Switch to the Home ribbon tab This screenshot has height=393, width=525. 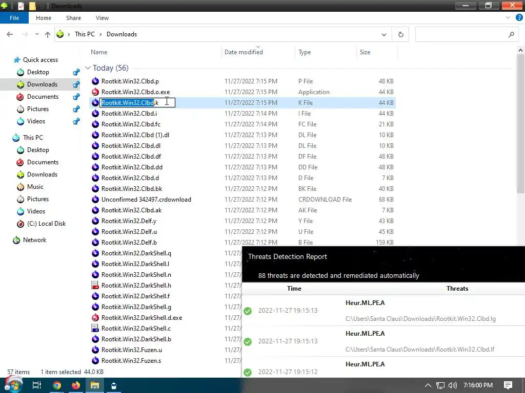(x=44, y=18)
